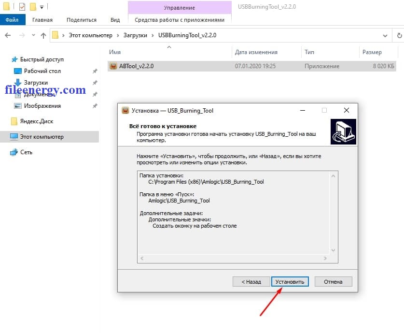Expand the chevron after Этот компьютер in path
The image size is (404, 333).
coord(118,35)
